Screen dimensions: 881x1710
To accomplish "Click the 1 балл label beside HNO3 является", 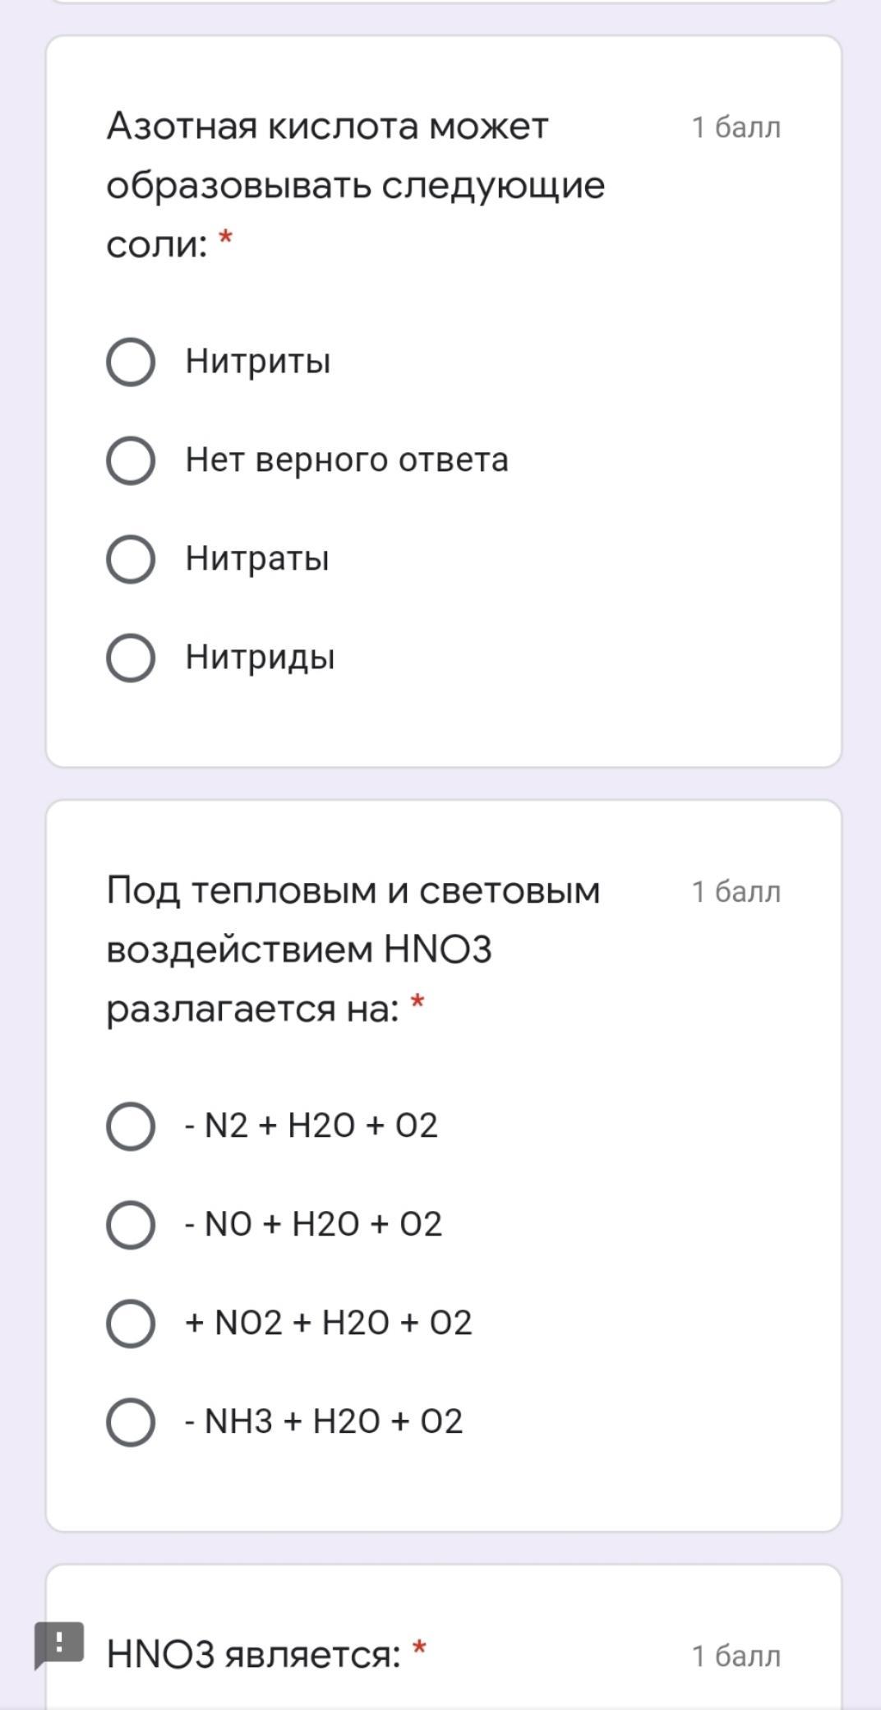I will (x=736, y=1656).
